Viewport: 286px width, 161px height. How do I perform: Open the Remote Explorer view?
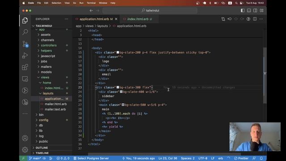(25, 79)
